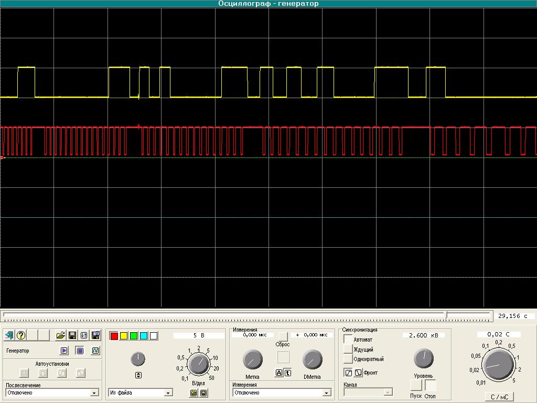
Task: Click the В/дел voltage scale knob
Action: 199,364
